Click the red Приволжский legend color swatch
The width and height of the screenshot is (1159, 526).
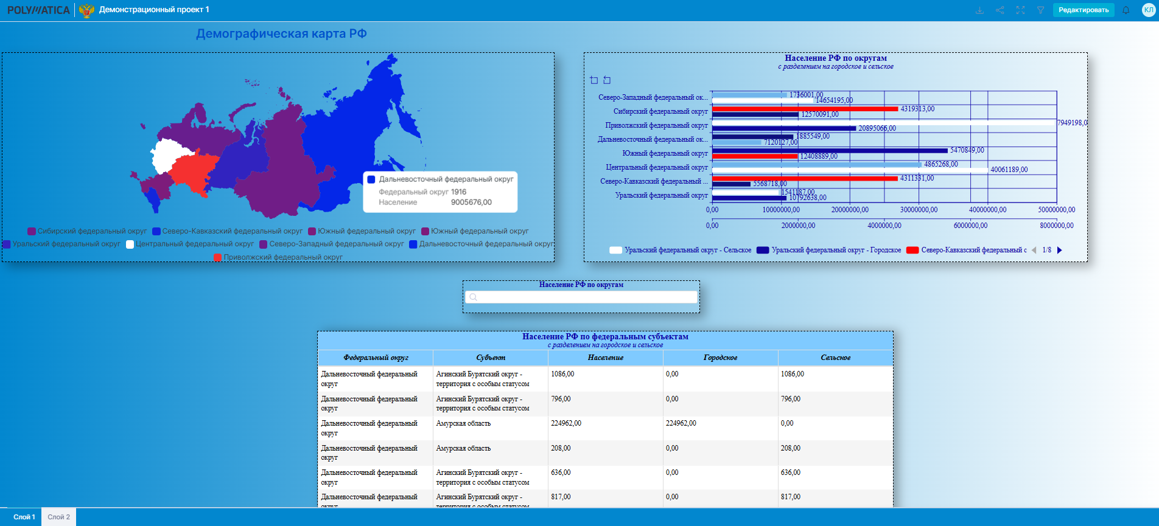click(x=217, y=257)
